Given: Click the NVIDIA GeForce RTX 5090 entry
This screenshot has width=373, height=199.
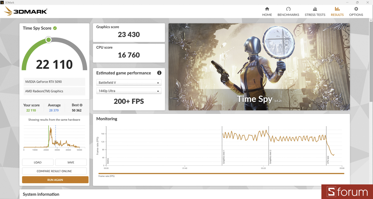Looking at the screenshot, I should (x=54, y=82).
